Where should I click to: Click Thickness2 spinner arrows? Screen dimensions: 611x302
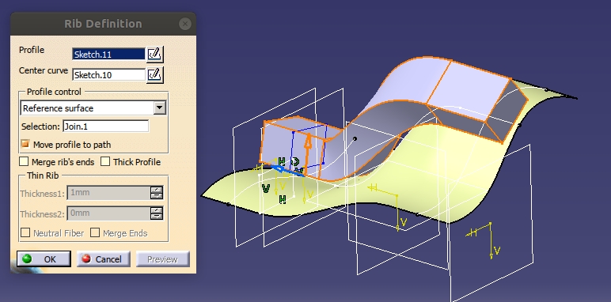pyautogui.click(x=157, y=213)
